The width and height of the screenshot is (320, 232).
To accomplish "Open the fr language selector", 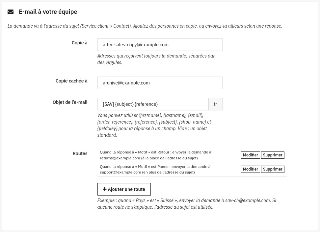I will click(x=215, y=104).
